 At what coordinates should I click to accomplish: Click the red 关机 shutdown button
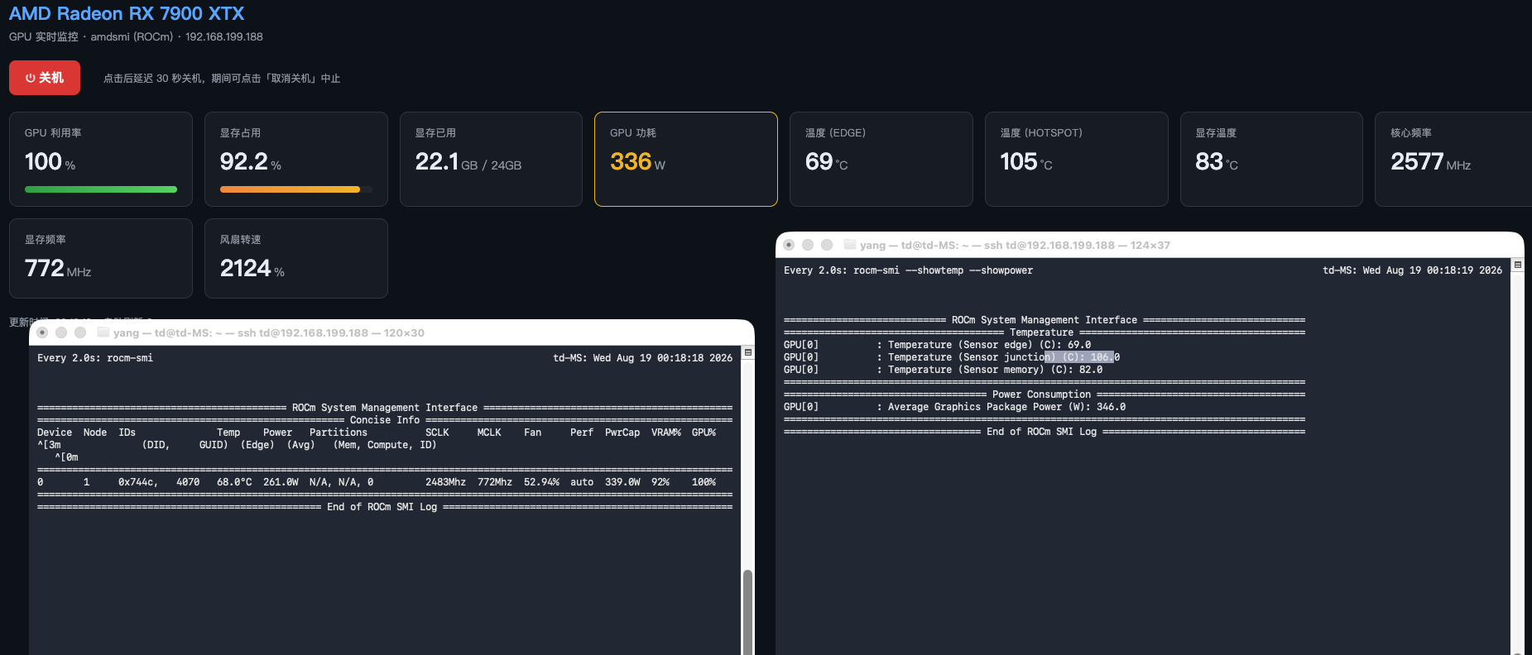coord(45,78)
